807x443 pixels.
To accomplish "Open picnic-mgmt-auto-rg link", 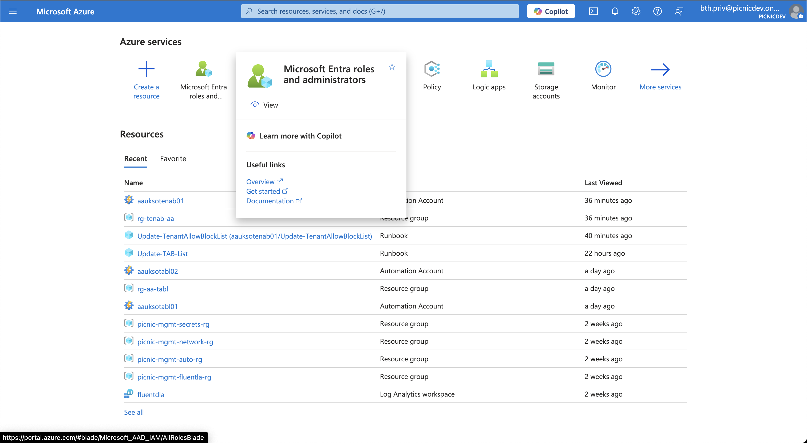I will pos(170,359).
